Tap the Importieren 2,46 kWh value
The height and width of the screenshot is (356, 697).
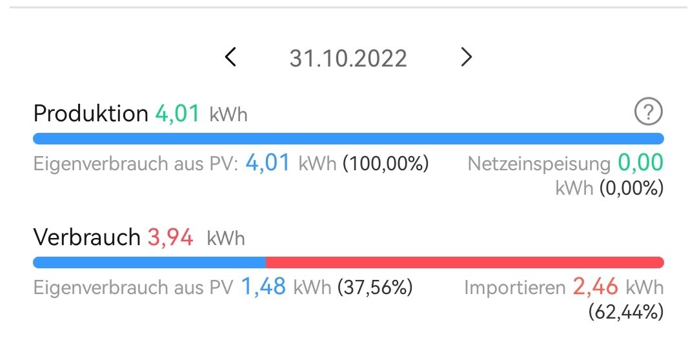click(595, 286)
